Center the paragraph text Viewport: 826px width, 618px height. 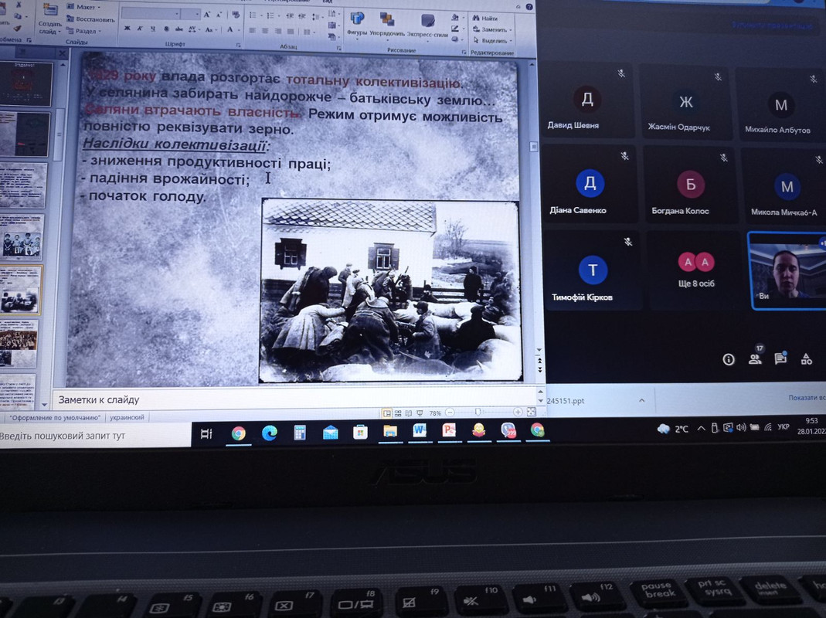[265, 31]
